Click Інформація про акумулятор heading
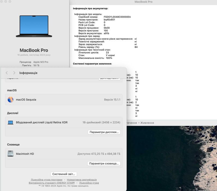217x191 pixels. click(91, 8)
